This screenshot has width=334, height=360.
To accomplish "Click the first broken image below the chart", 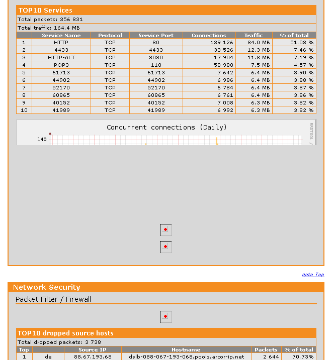I will coord(166,230).
